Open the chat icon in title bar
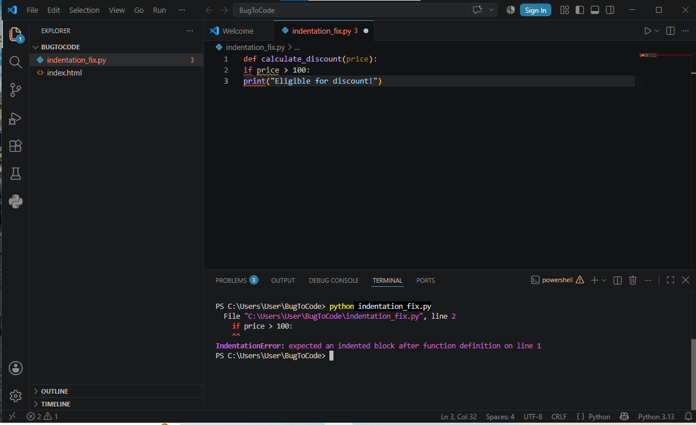Viewport: 696px width, 425px height. tap(478, 10)
